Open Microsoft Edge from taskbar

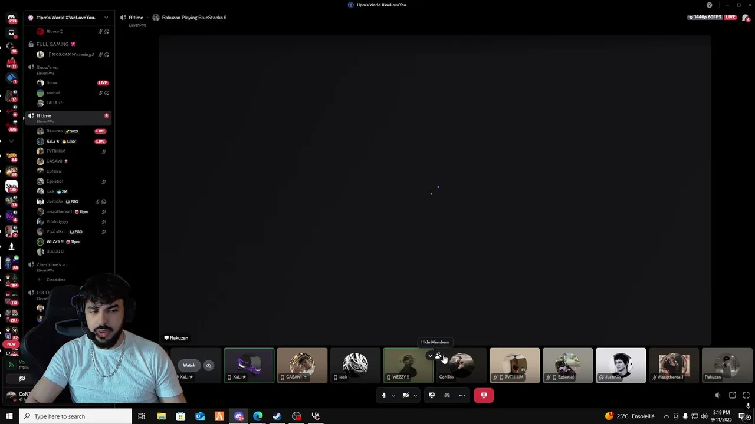click(x=258, y=416)
